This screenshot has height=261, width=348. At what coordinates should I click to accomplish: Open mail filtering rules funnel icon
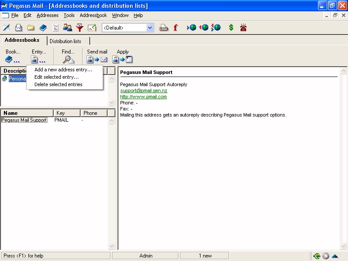coord(80,27)
